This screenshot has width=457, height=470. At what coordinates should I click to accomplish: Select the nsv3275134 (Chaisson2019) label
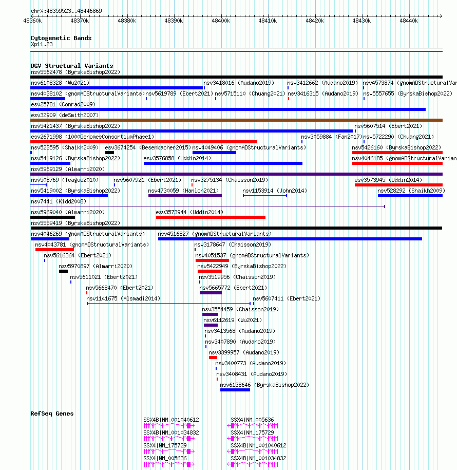230,180
